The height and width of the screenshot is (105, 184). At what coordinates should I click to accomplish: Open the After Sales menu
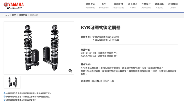pos(118,6)
